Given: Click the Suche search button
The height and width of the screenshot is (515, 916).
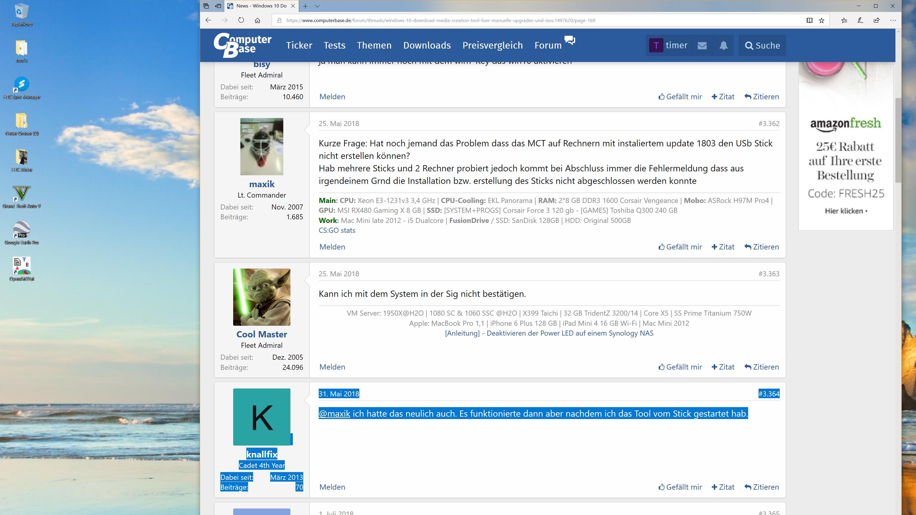Looking at the screenshot, I should pos(762,46).
